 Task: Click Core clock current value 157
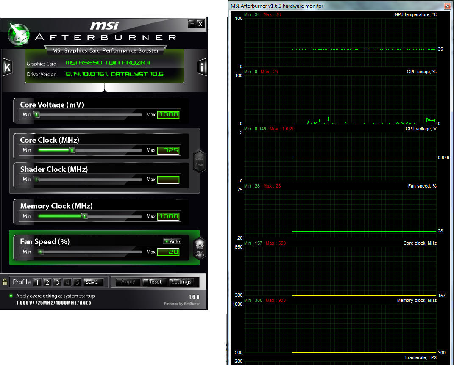[442, 296]
